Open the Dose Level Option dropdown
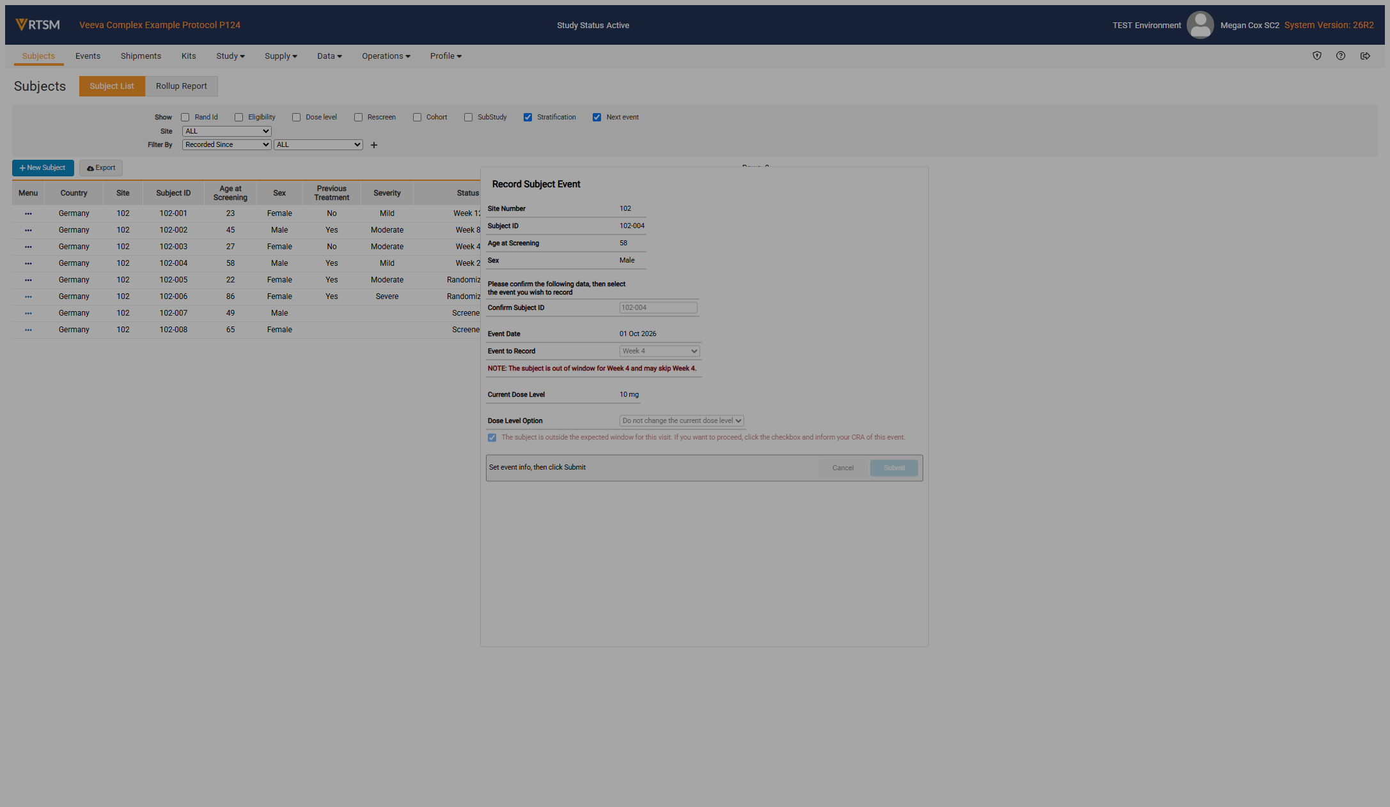 pyautogui.click(x=681, y=420)
